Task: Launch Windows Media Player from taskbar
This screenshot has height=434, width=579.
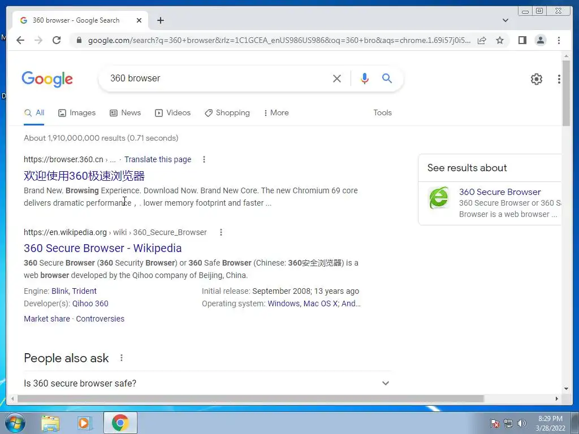Action: coord(85,423)
